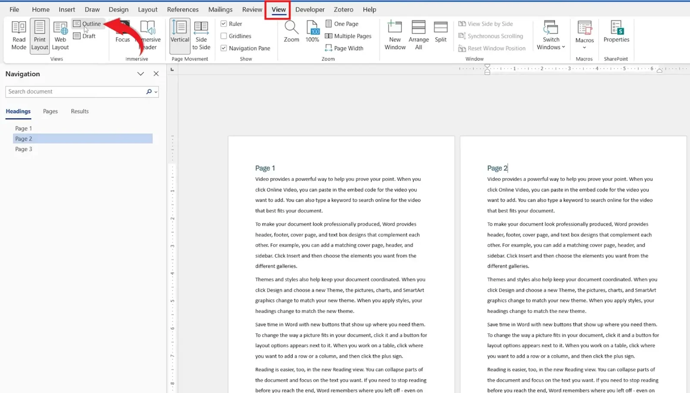This screenshot has width=690, height=393.
Task: Open Outline view
Action: 87,24
